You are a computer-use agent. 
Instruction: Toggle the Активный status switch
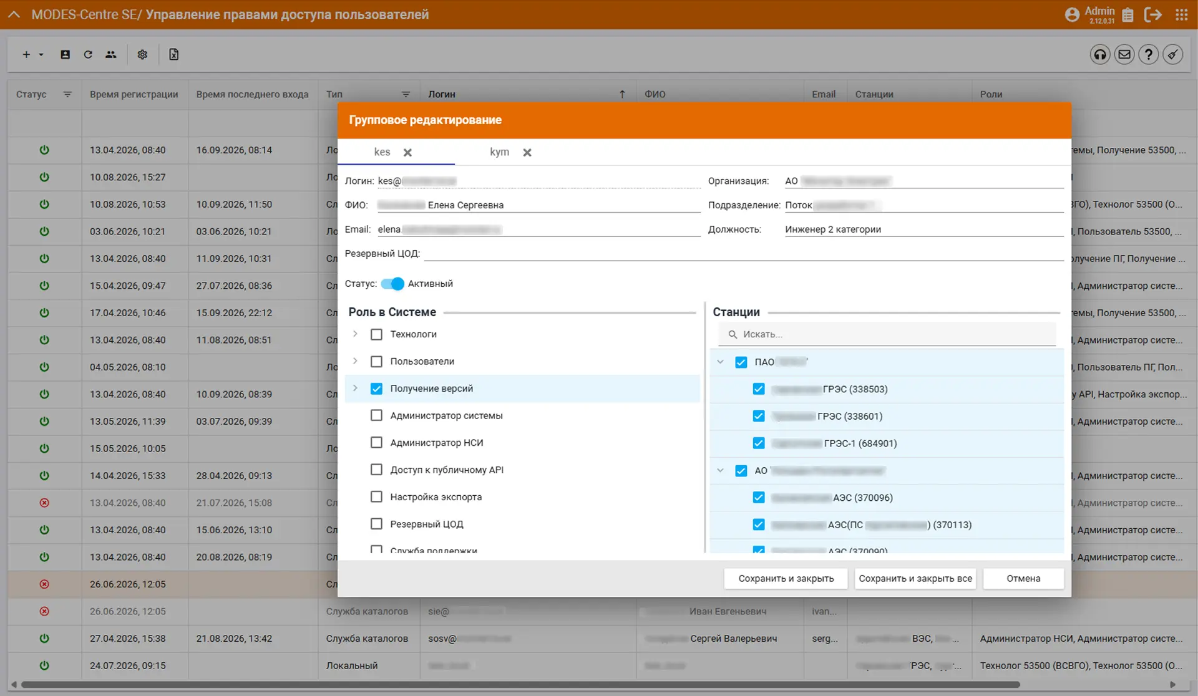click(392, 284)
